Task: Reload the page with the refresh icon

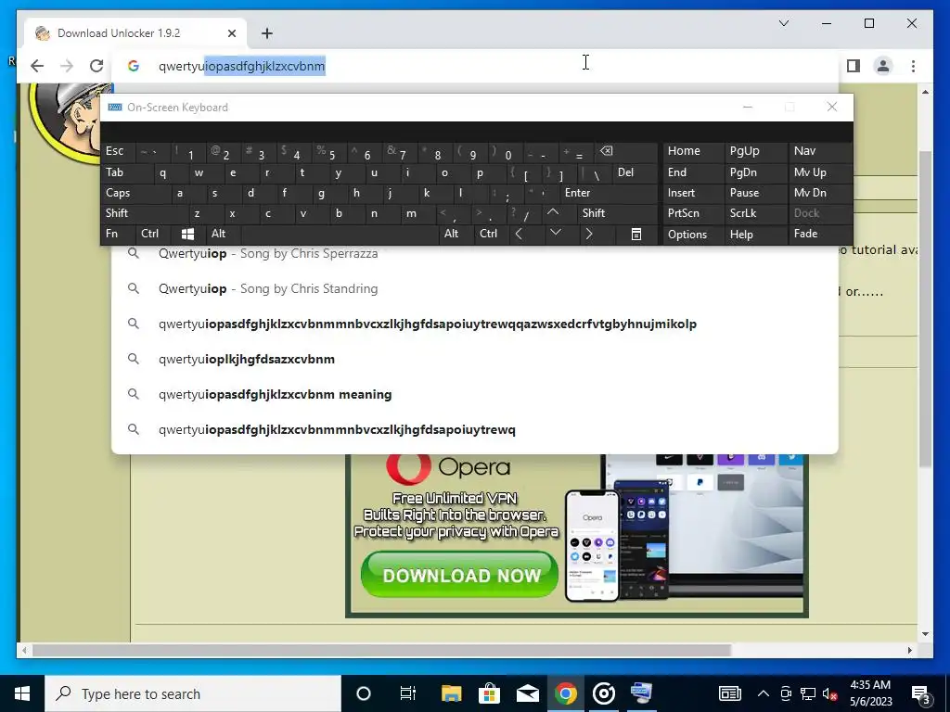Action: [x=96, y=66]
